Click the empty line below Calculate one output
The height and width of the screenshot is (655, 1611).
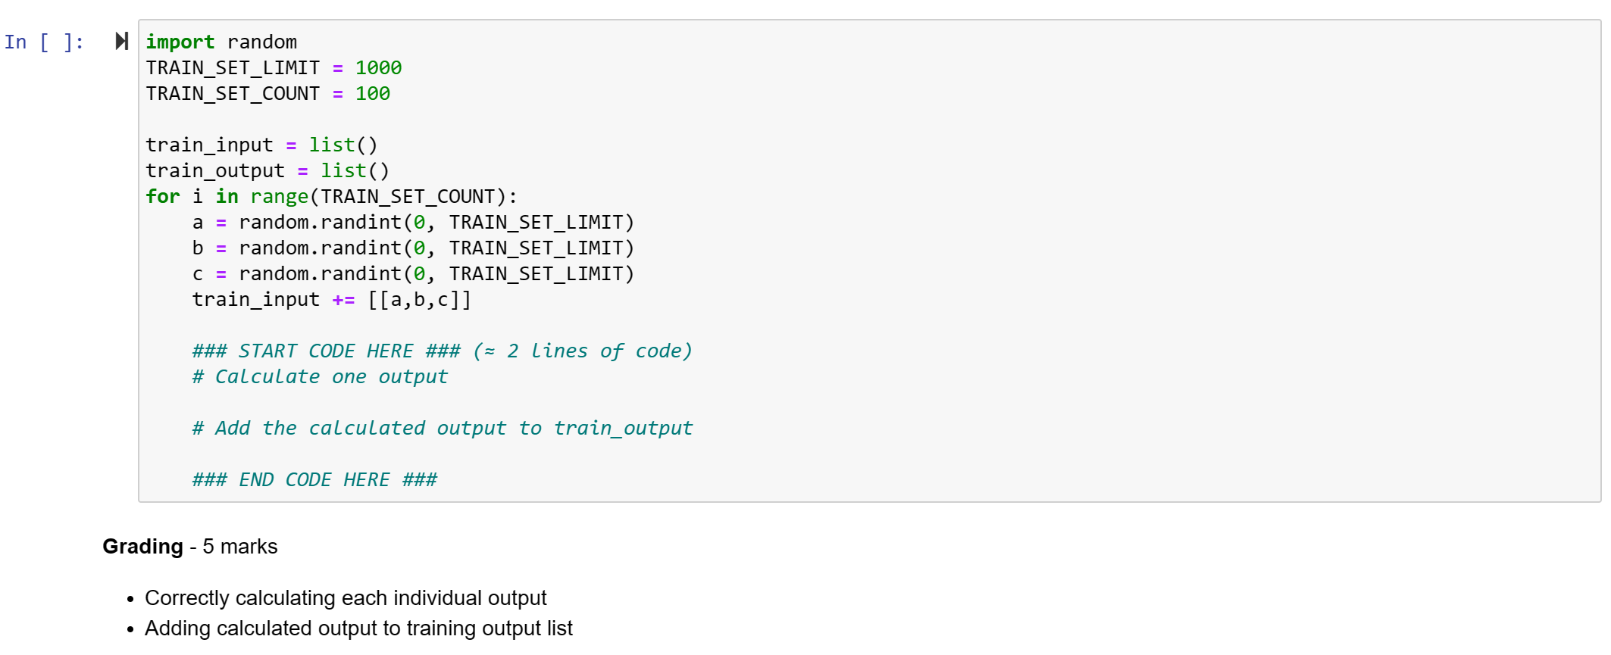(869, 402)
